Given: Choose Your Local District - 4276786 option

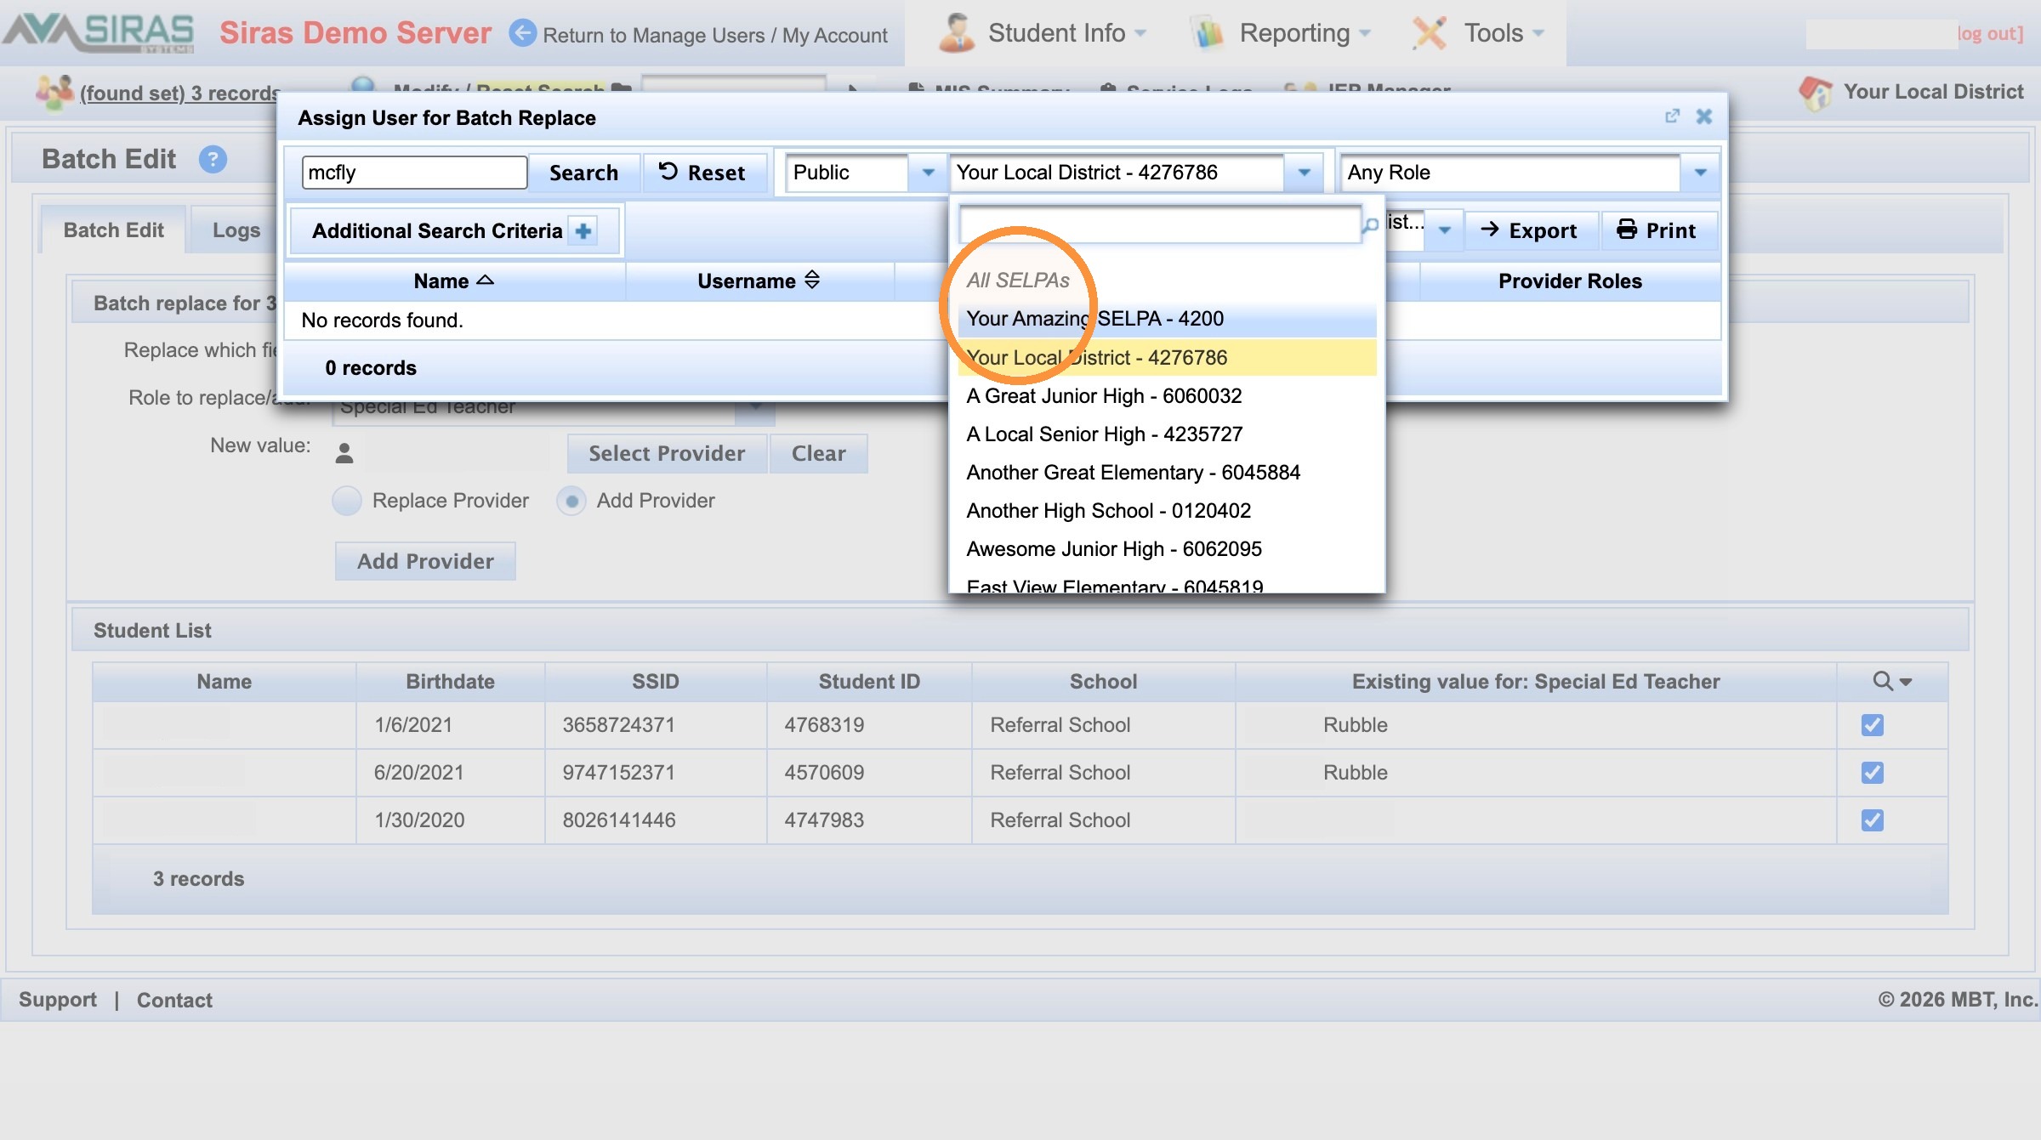Looking at the screenshot, I should click(1167, 358).
